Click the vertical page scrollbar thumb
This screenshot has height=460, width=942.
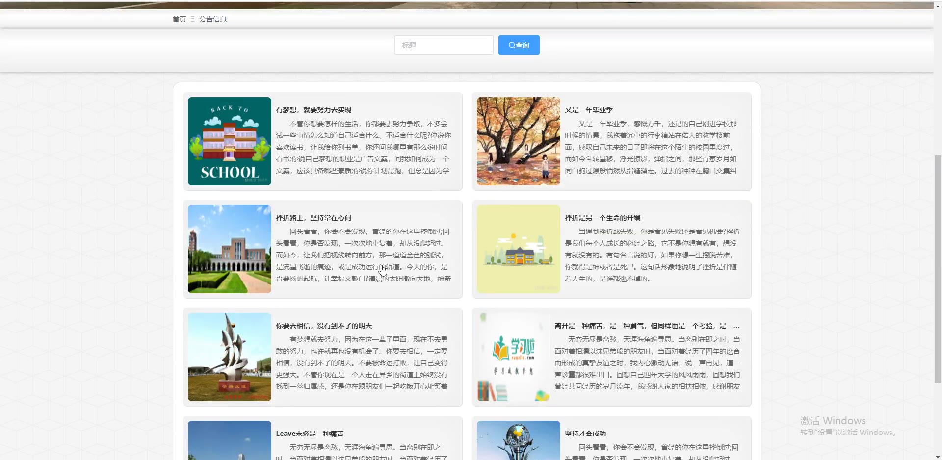938,269
